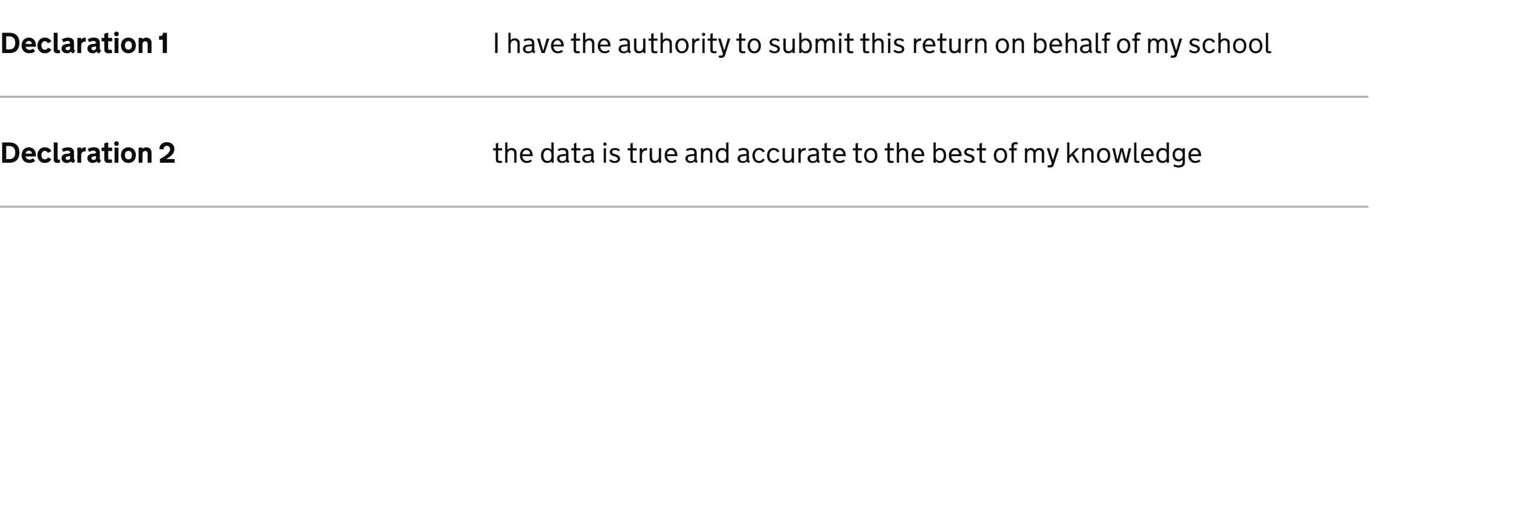1523x505 pixels.
Task: Click the divider line below Declaration 1
Action: pyautogui.click(x=684, y=96)
